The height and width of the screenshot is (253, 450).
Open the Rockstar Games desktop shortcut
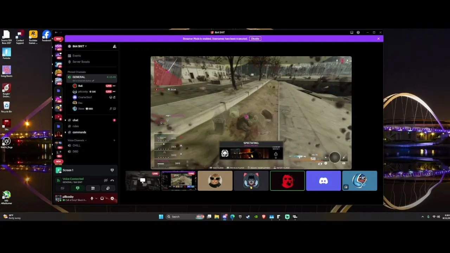pyautogui.click(x=33, y=37)
